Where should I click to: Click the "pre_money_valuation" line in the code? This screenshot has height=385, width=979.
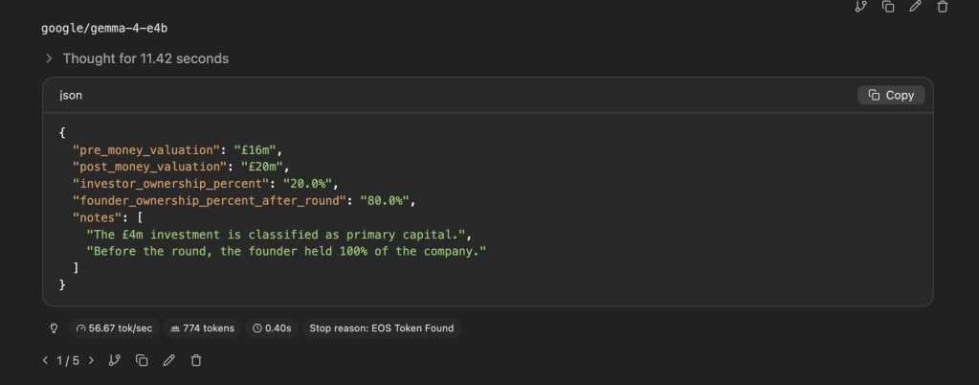point(178,149)
